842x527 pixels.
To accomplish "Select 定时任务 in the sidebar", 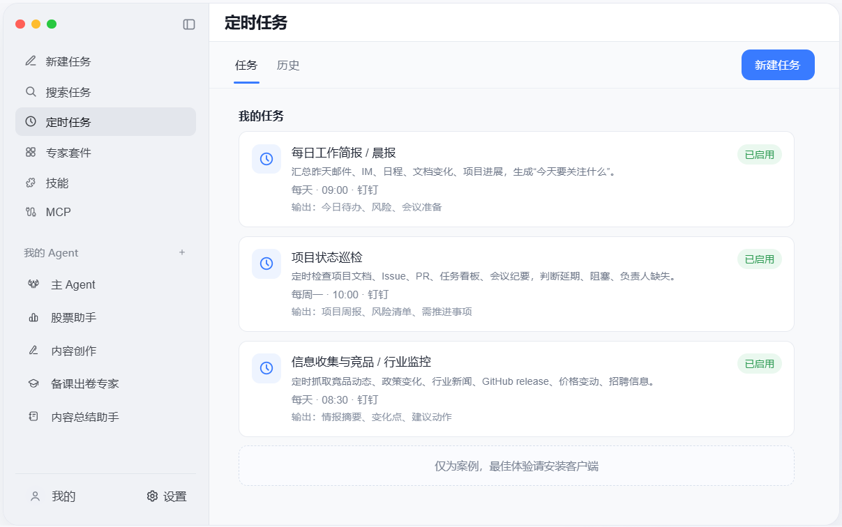I will pos(105,122).
